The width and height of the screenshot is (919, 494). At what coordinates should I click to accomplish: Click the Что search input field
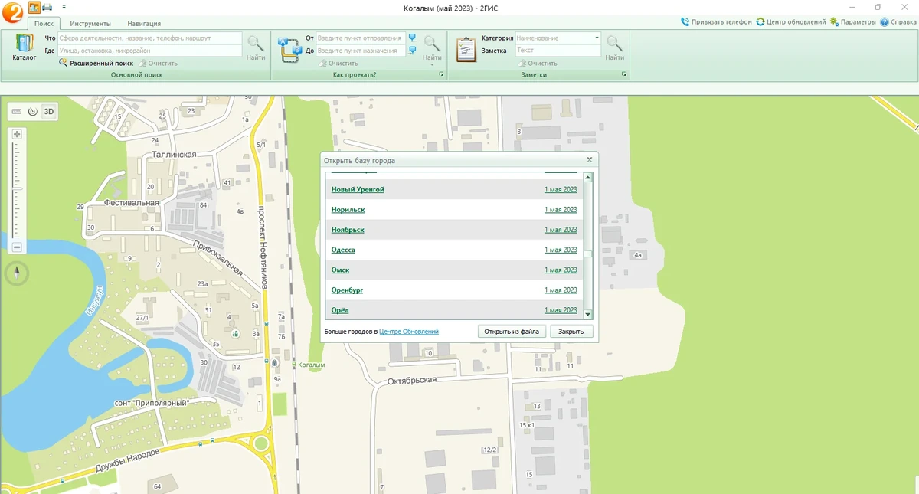pos(150,38)
